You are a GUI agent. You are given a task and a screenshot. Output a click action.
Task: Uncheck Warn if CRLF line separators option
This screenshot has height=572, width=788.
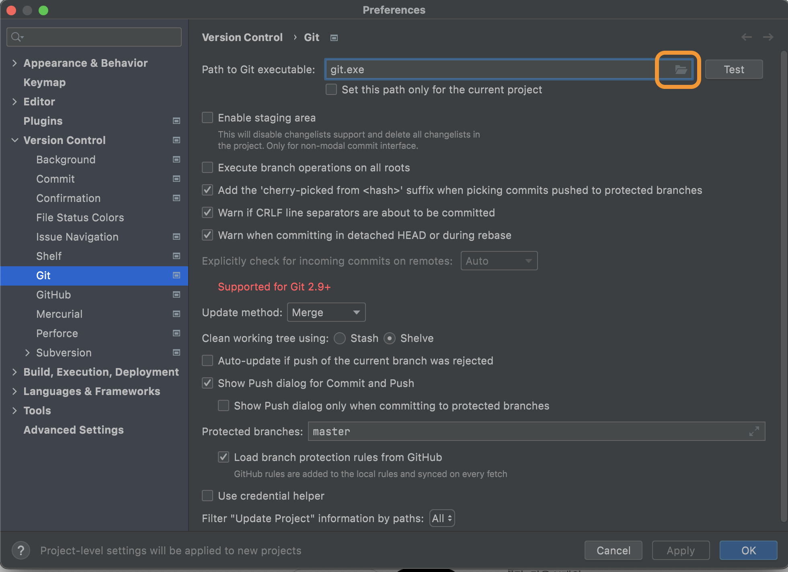(207, 213)
